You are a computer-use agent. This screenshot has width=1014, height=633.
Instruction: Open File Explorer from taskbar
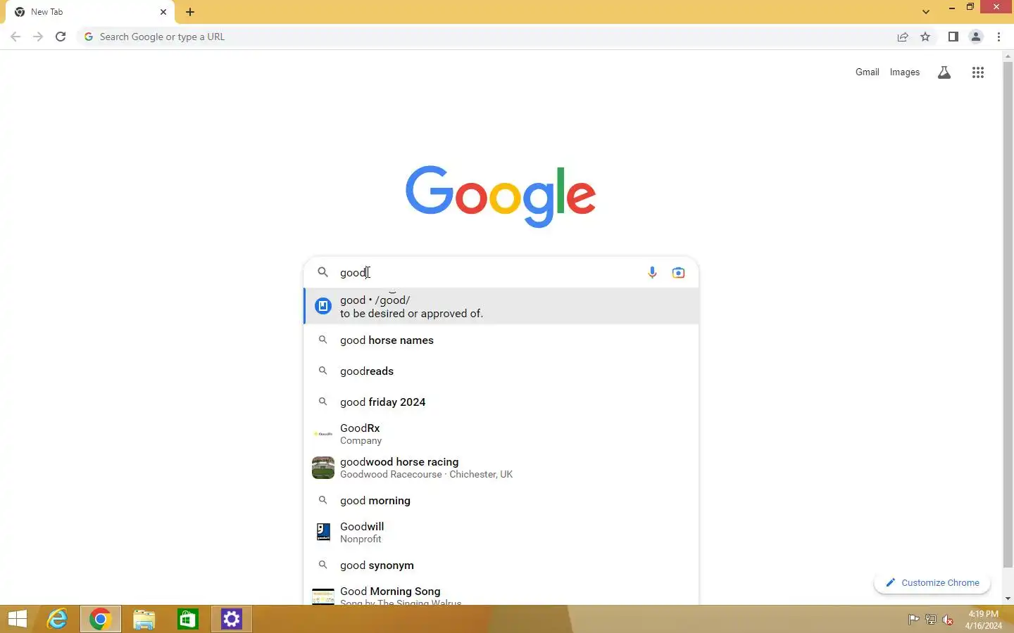coord(144,619)
